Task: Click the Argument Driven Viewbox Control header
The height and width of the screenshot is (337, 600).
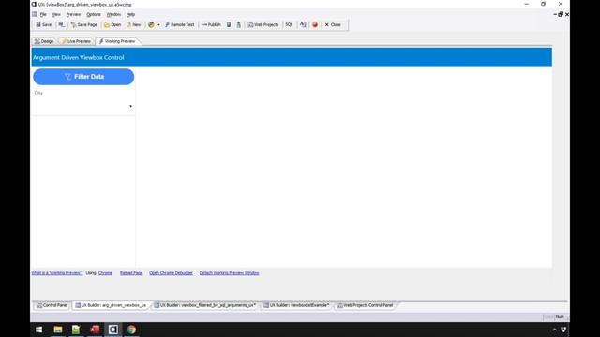Action: coord(79,58)
